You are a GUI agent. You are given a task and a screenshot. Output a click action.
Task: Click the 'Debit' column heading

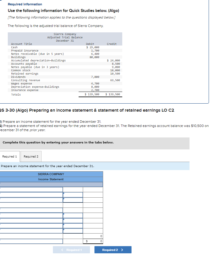(90, 44)
